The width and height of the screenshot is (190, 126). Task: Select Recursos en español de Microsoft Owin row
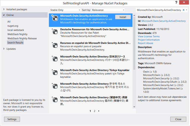pos(91,47)
